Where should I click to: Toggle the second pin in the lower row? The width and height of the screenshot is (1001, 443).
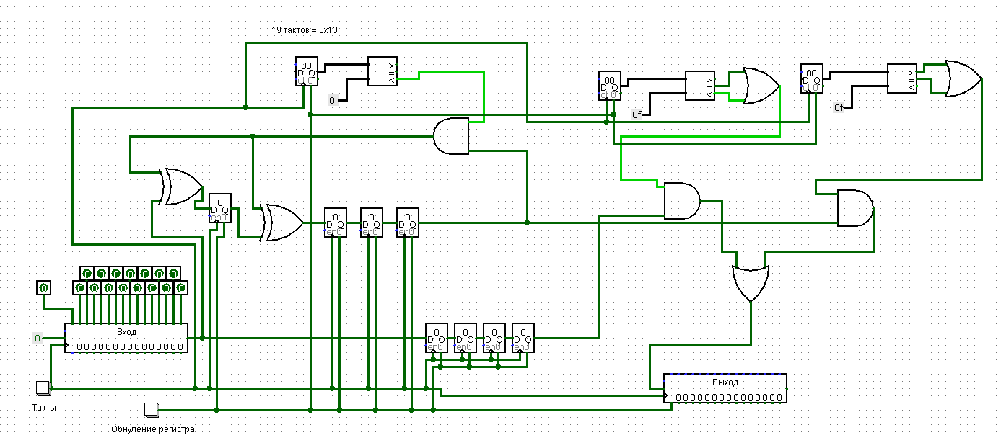click(x=94, y=288)
